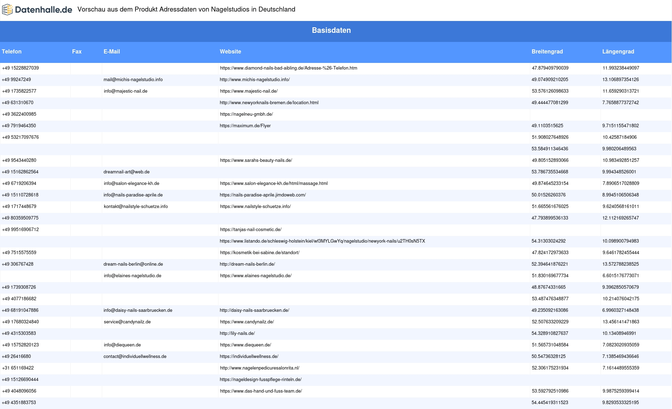Click email info@salon-elegance-kh.de
The width and height of the screenshot is (672, 409).
pos(132,184)
